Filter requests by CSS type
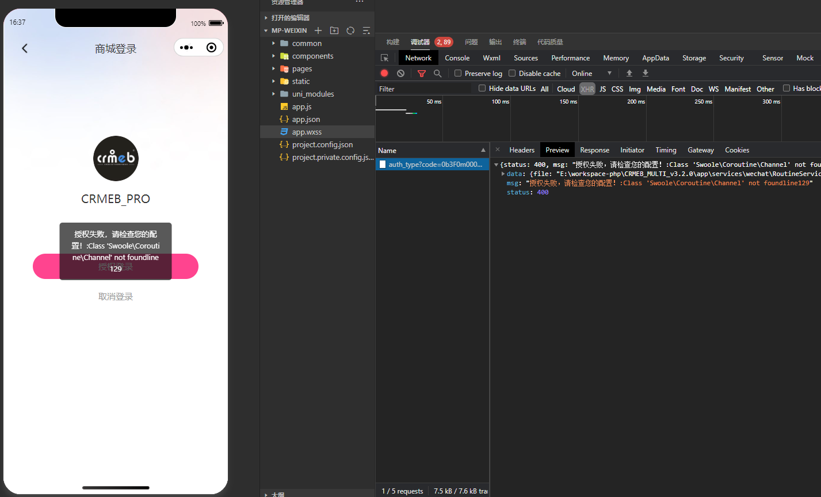 point(617,89)
